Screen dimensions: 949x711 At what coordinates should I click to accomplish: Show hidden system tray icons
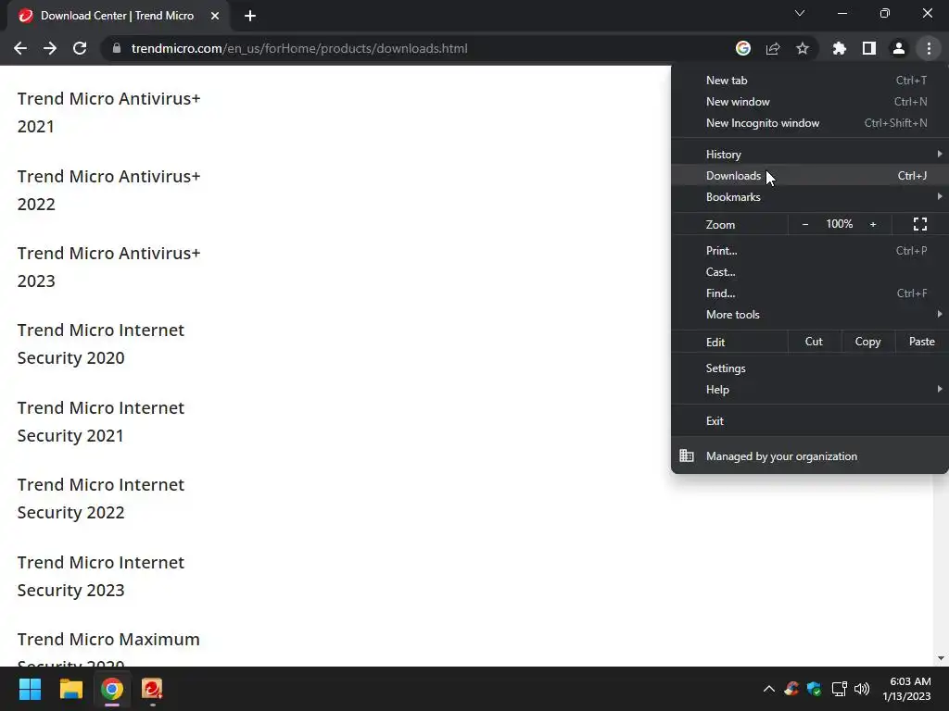[x=768, y=689]
